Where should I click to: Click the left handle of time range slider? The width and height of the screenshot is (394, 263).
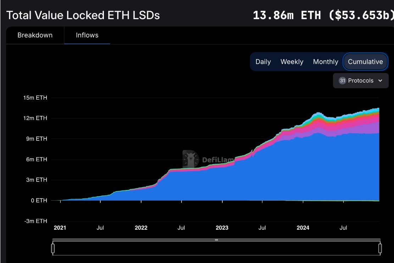53,248
